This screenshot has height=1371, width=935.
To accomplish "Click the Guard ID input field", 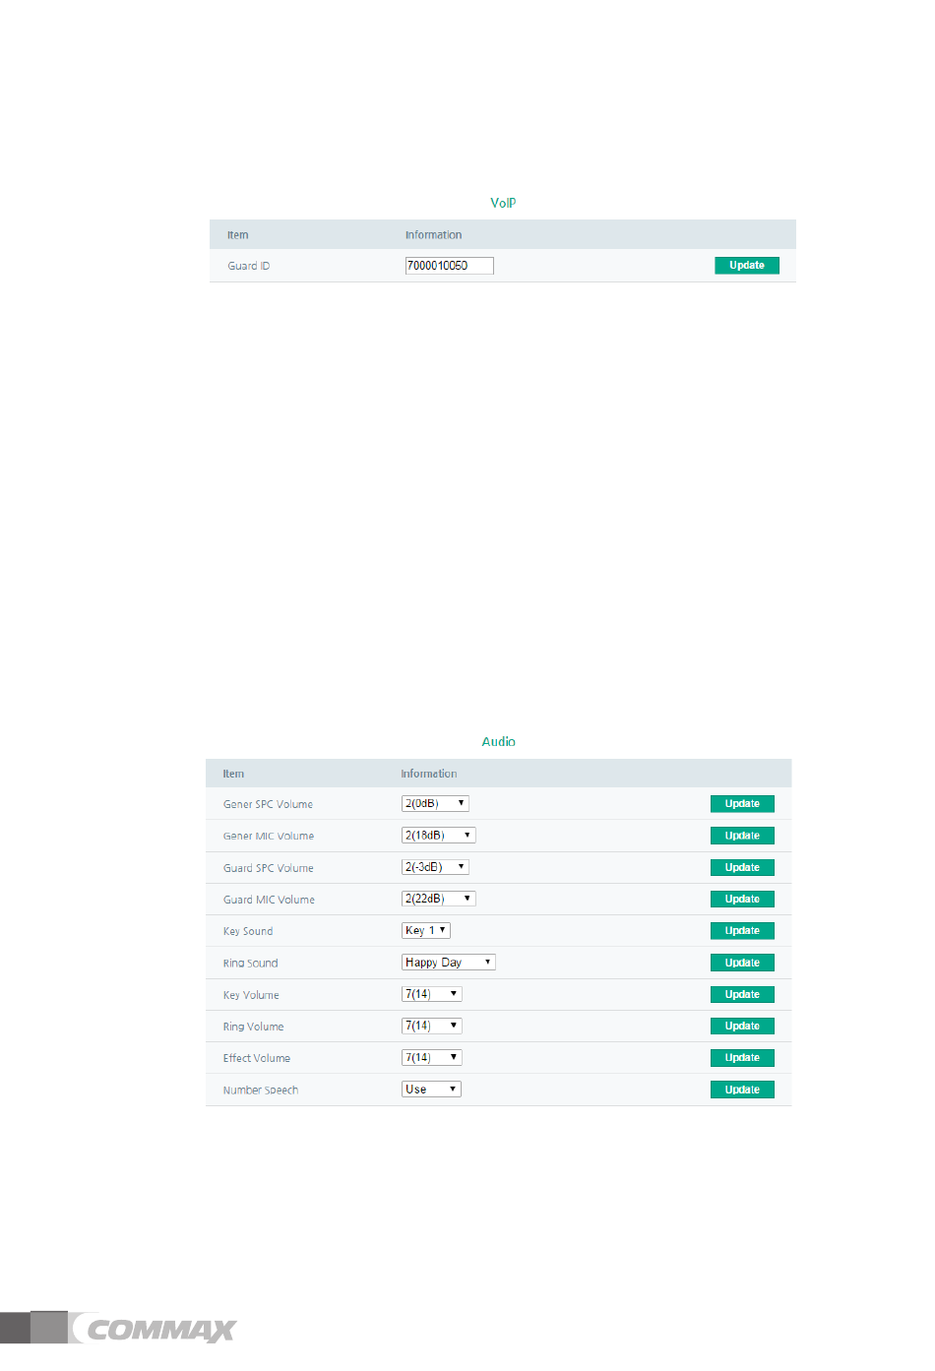I will (449, 266).
